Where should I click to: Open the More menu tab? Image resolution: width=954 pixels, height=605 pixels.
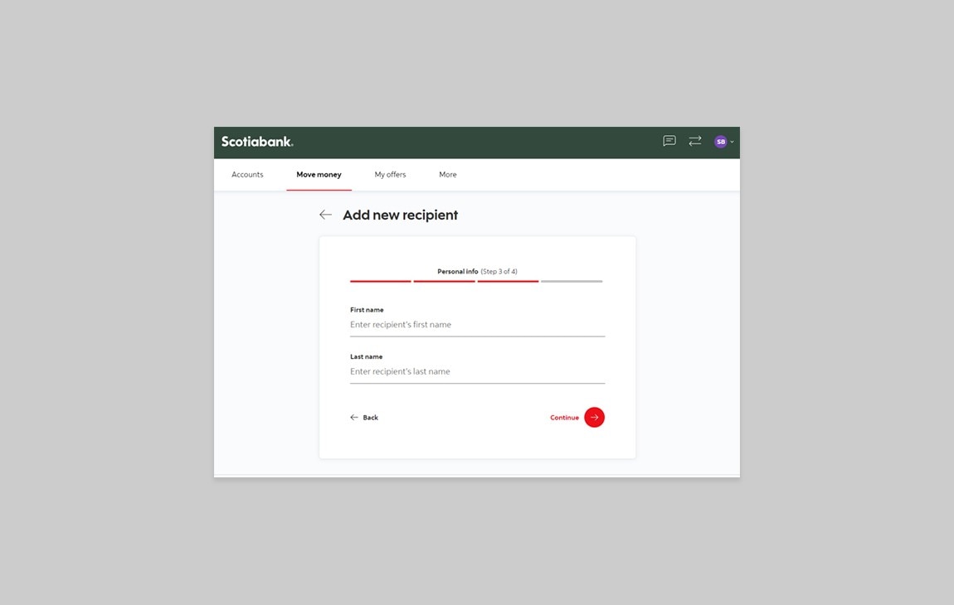pos(448,175)
